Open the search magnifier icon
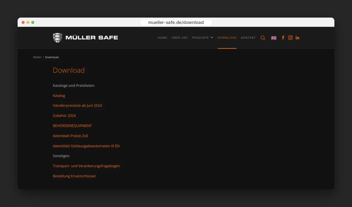The image size is (352, 207). point(263,38)
